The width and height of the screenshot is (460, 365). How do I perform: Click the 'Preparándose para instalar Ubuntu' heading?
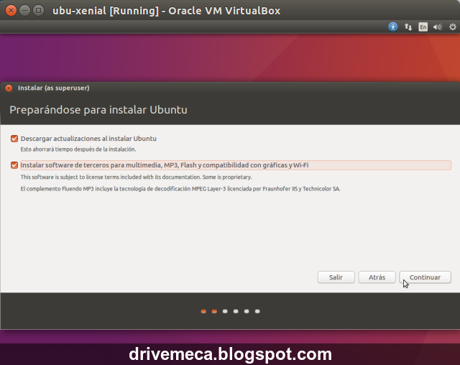[98, 110]
